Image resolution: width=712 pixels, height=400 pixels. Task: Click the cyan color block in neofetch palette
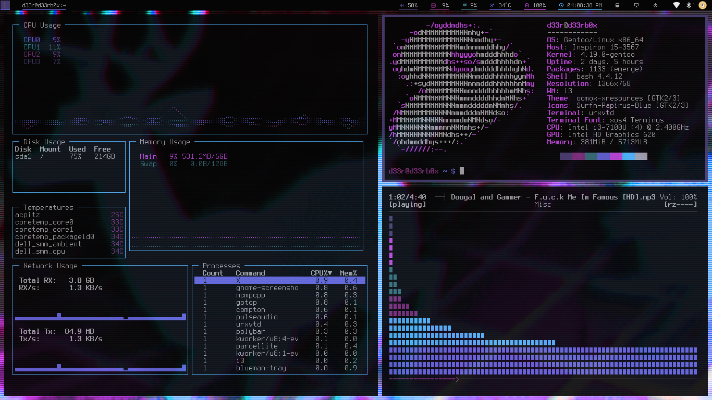pyautogui.click(x=628, y=156)
